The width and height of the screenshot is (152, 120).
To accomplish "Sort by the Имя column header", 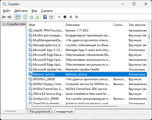I will coord(45,25).
